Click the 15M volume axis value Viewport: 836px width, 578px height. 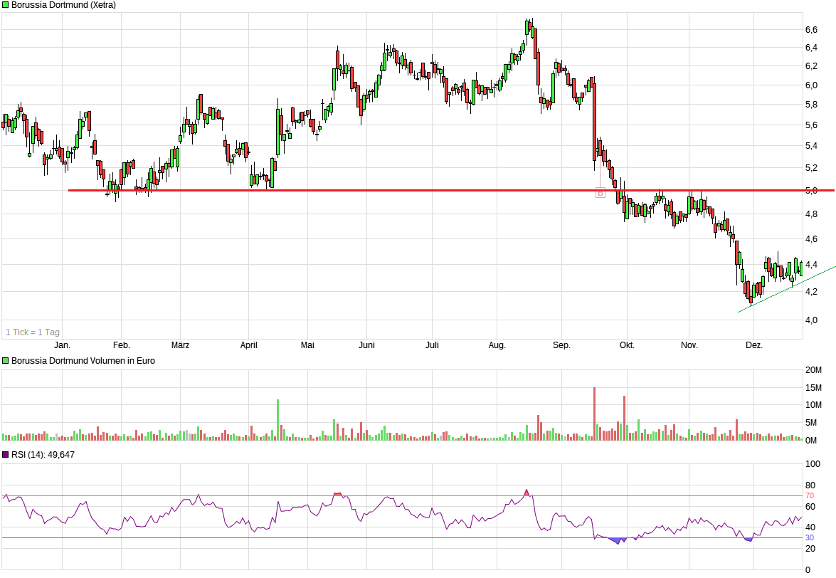pyautogui.click(x=813, y=388)
